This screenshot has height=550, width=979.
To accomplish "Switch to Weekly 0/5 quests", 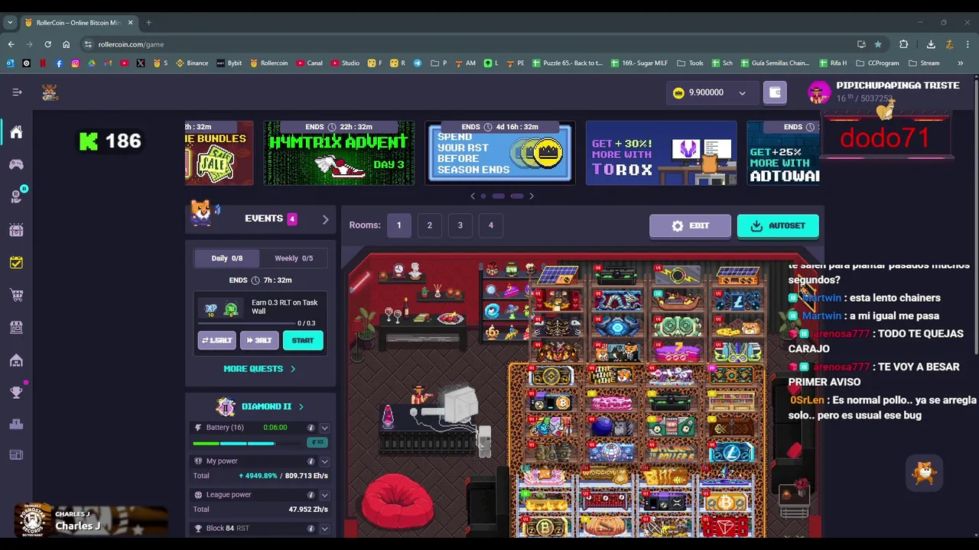I will point(294,258).
